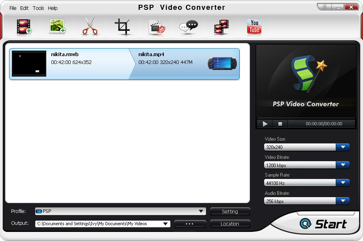Expand the Audio Bitrate dropdown
The height and width of the screenshot is (241, 363).
tap(342, 201)
